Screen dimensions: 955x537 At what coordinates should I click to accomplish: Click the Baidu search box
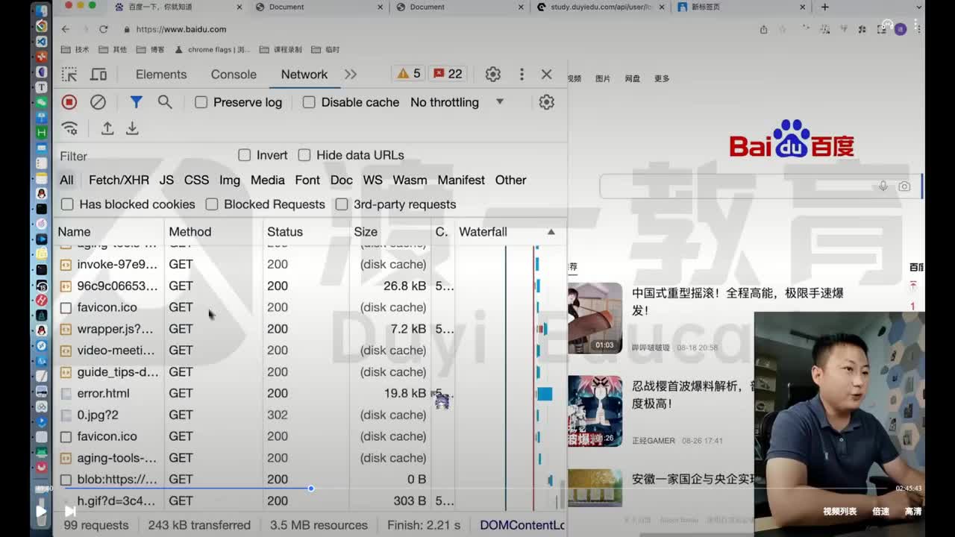pyautogui.click(x=761, y=186)
